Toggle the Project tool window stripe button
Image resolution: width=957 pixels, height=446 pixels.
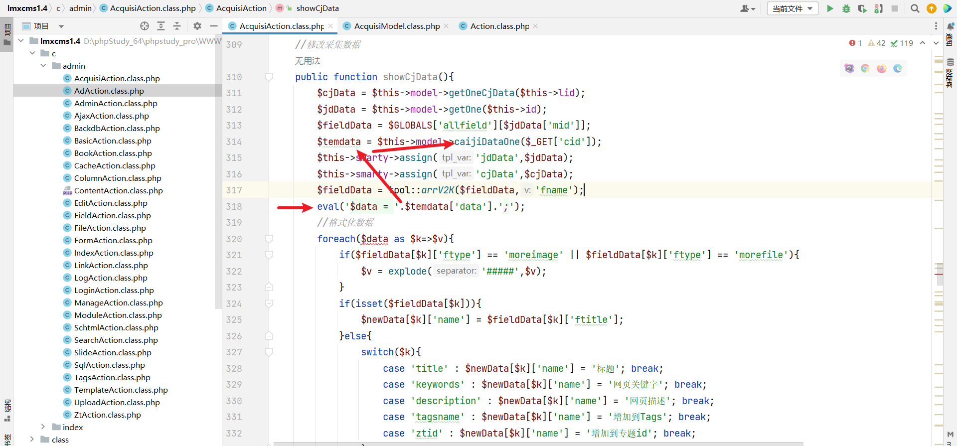pos(7,34)
